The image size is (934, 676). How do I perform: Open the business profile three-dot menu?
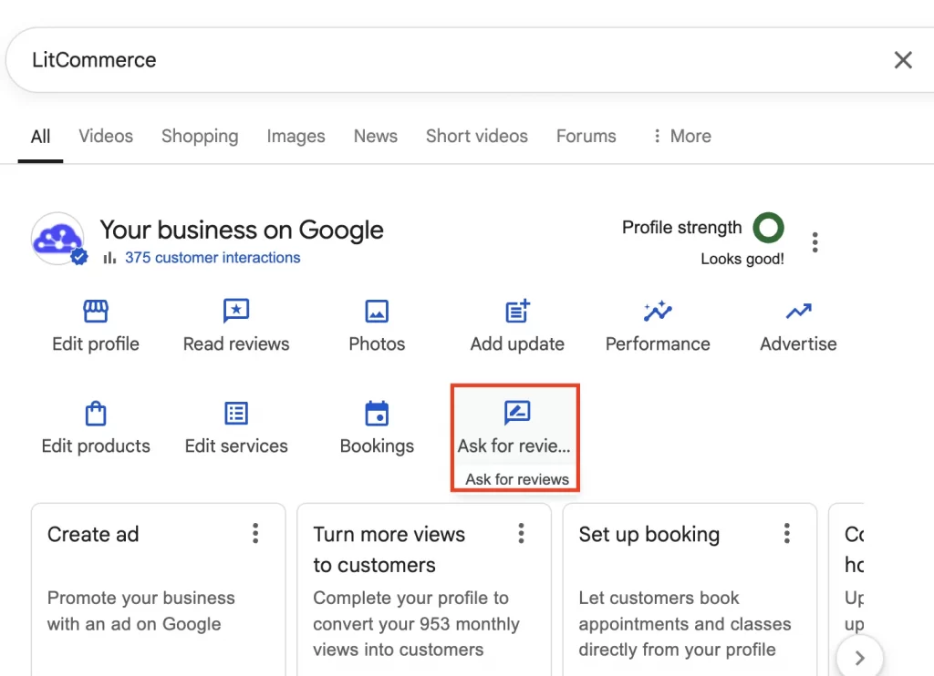(815, 242)
